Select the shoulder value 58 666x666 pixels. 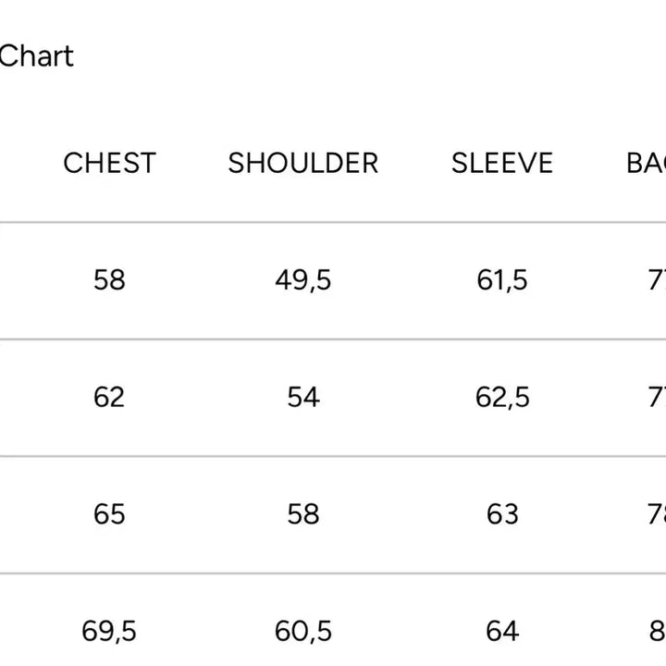[303, 513]
